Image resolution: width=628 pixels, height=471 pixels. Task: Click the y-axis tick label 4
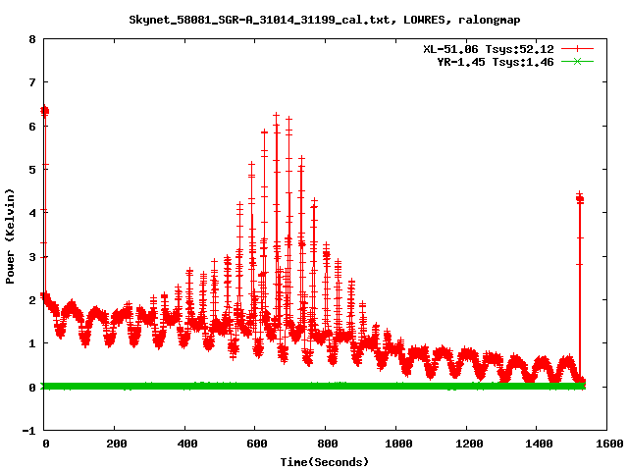(x=32, y=213)
